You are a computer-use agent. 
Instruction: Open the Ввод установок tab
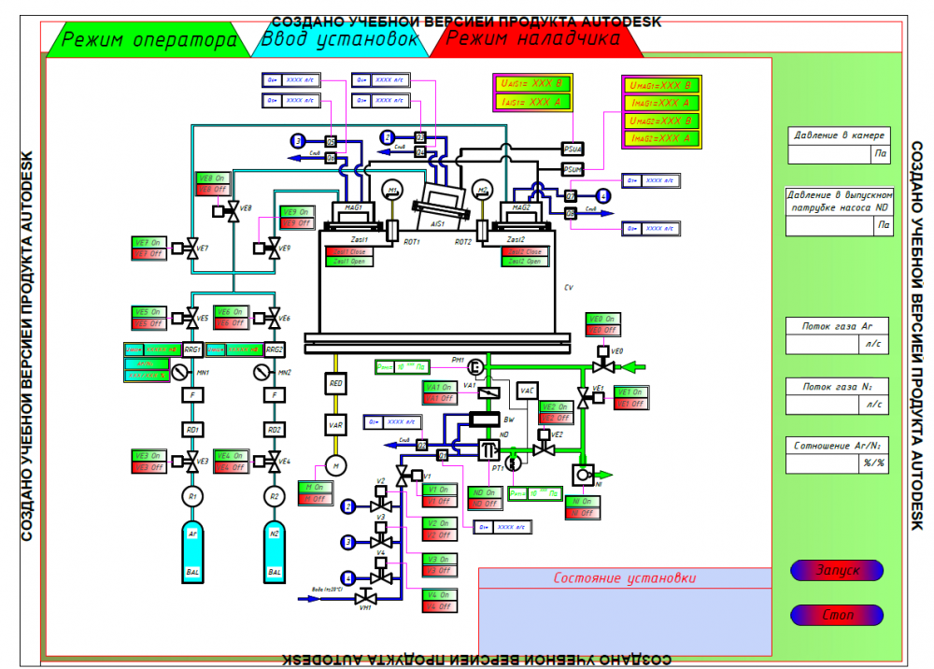(340, 40)
